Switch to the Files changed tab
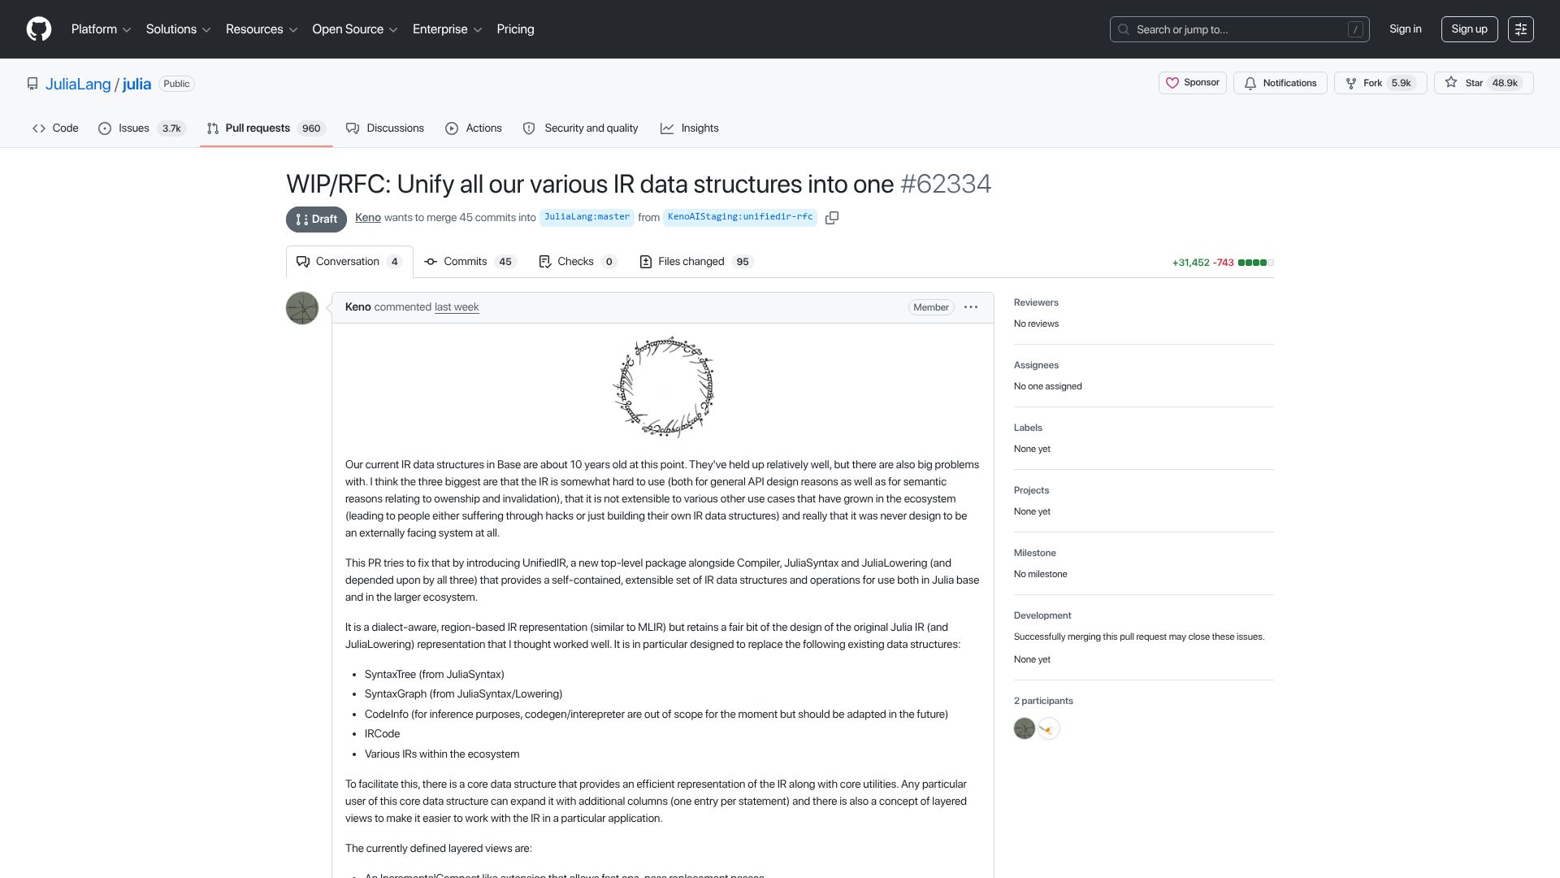 point(696,262)
